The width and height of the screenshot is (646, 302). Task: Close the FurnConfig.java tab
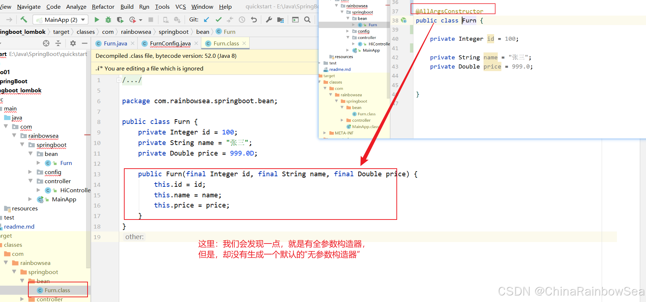pyautogui.click(x=196, y=43)
